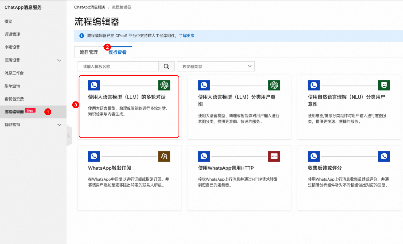The image size is (403, 244).
Task: Expand the 回落设置 menu chevron
Action: (x=59, y=60)
